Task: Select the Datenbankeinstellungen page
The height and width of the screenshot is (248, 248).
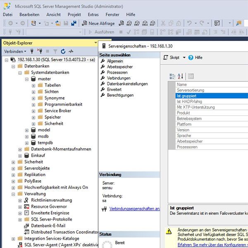Action: pos(127,84)
